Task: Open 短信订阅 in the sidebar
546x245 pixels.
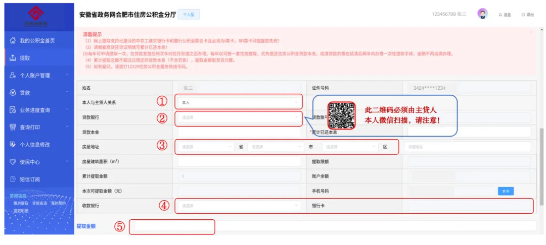Action: click(29, 179)
